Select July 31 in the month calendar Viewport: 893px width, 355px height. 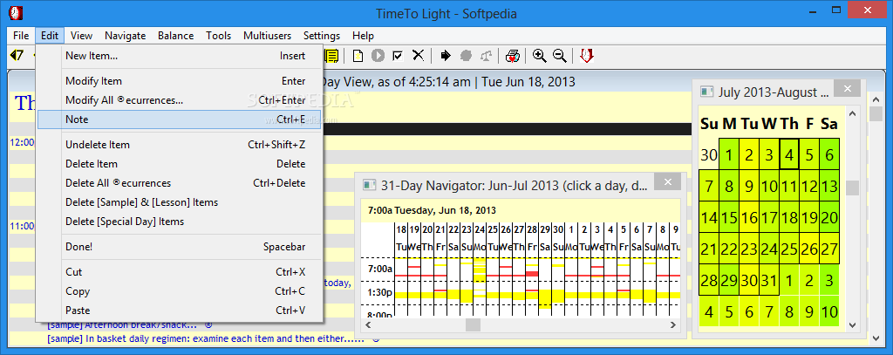tap(769, 280)
